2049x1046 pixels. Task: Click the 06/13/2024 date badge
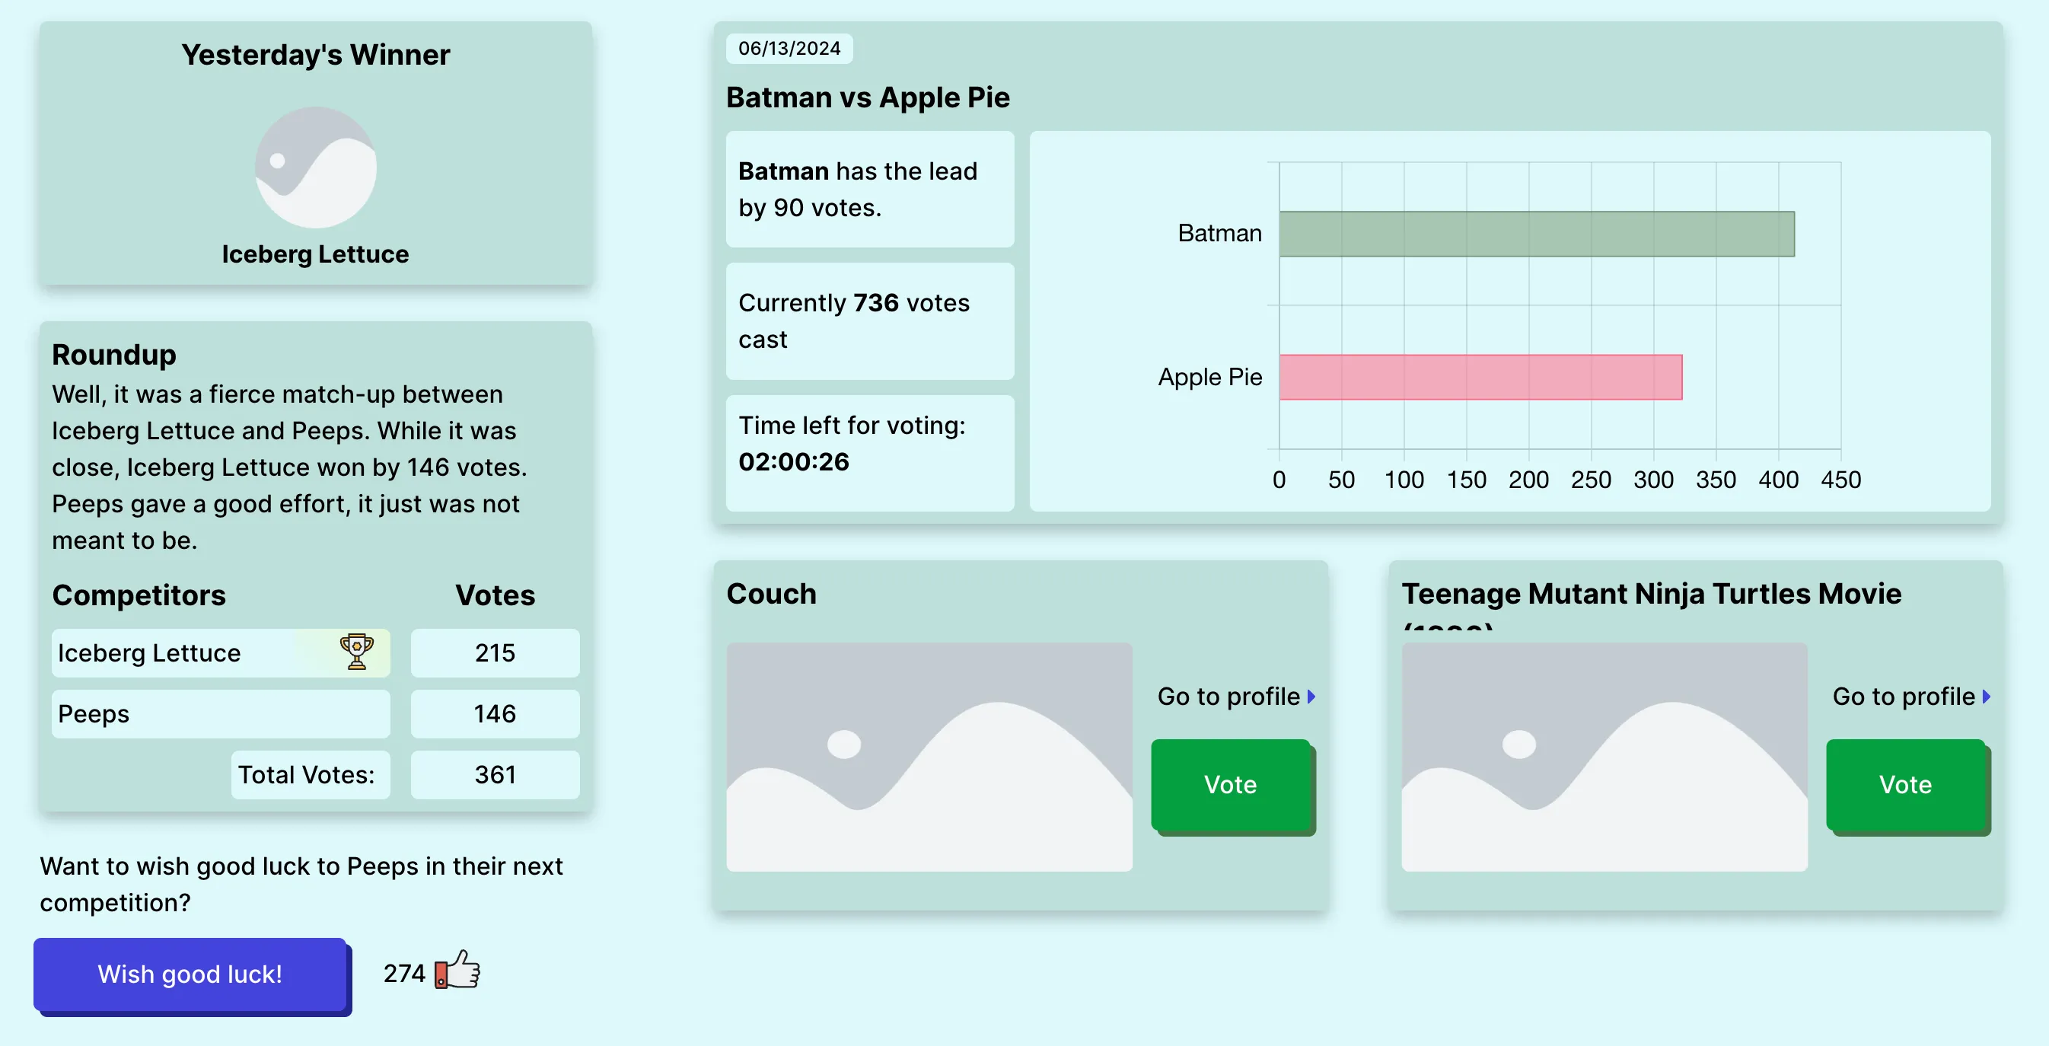[x=789, y=49]
